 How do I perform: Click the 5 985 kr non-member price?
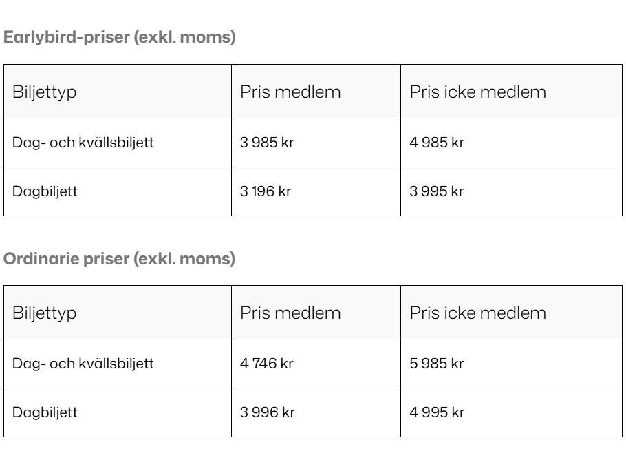436,364
